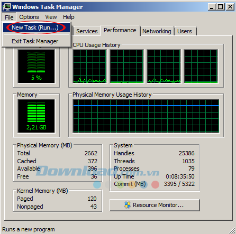The image size is (236, 234).
Task: Click the Memory gauge showing 2,21 GB
Action: pyautogui.click(x=37, y=116)
